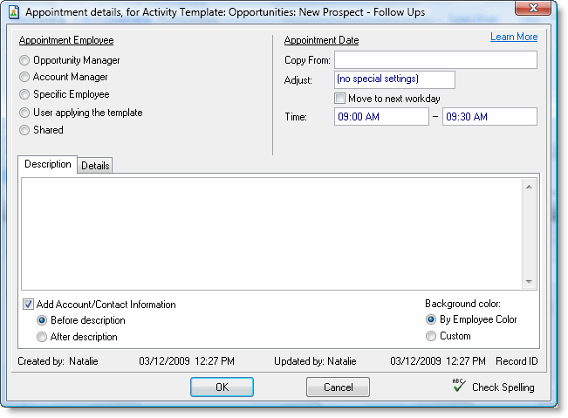Screen dimensions: 568x418
Task: Choose Account Manager as appointment employee
Action: [24, 78]
